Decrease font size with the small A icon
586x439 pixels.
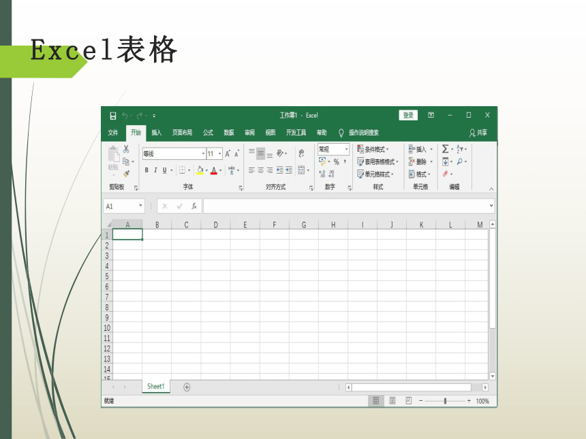point(236,153)
